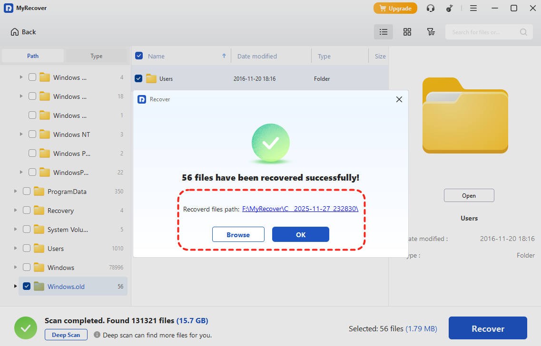Expand the Windows NT tree node
The width and height of the screenshot is (541, 346).
tap(21, 135)
